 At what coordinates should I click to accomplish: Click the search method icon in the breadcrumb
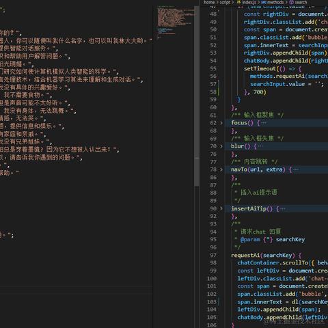(x=292, y=2)
